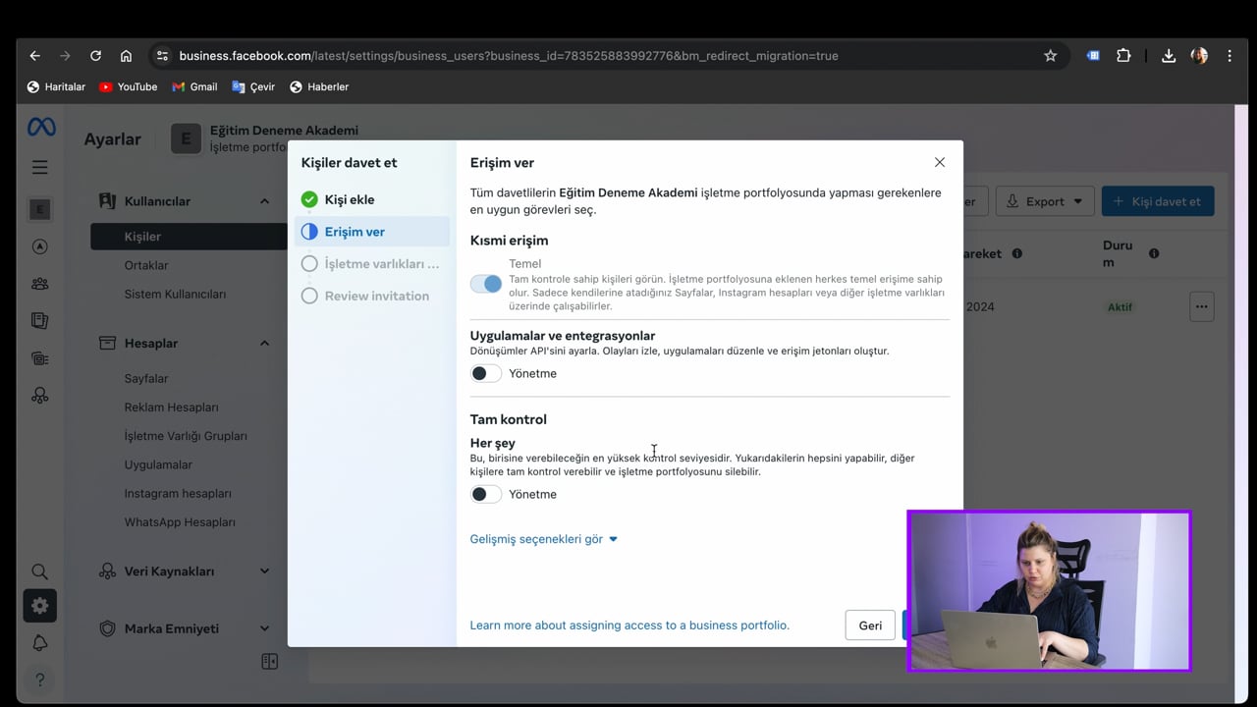Open Haritalar bookmark
The height and width of the screenshot is (707, 1257).
[x=56, y=86]
